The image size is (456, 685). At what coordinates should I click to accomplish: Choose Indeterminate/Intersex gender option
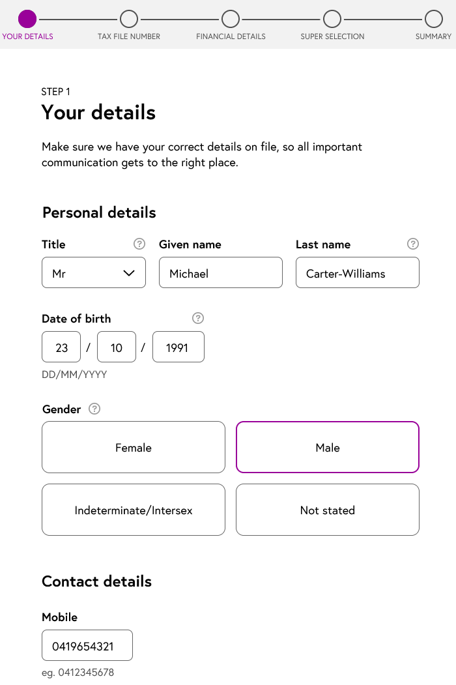pyautogui.click(x=134, y=510)
